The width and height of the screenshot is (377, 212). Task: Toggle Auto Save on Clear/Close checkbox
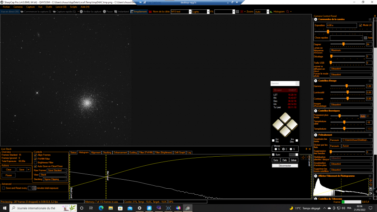pyautogui.click(x=35, y=166)
